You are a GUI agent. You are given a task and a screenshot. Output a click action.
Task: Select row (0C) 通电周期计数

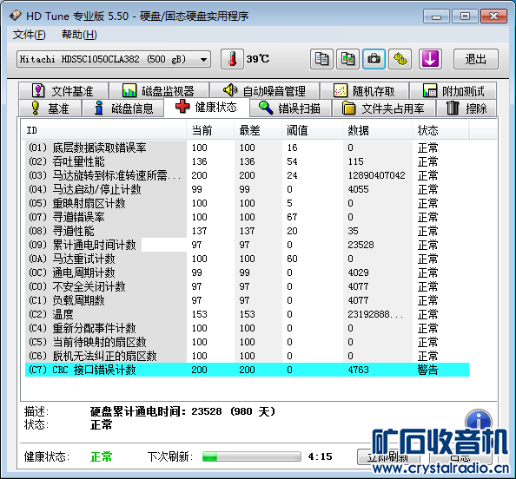point(247,272)
